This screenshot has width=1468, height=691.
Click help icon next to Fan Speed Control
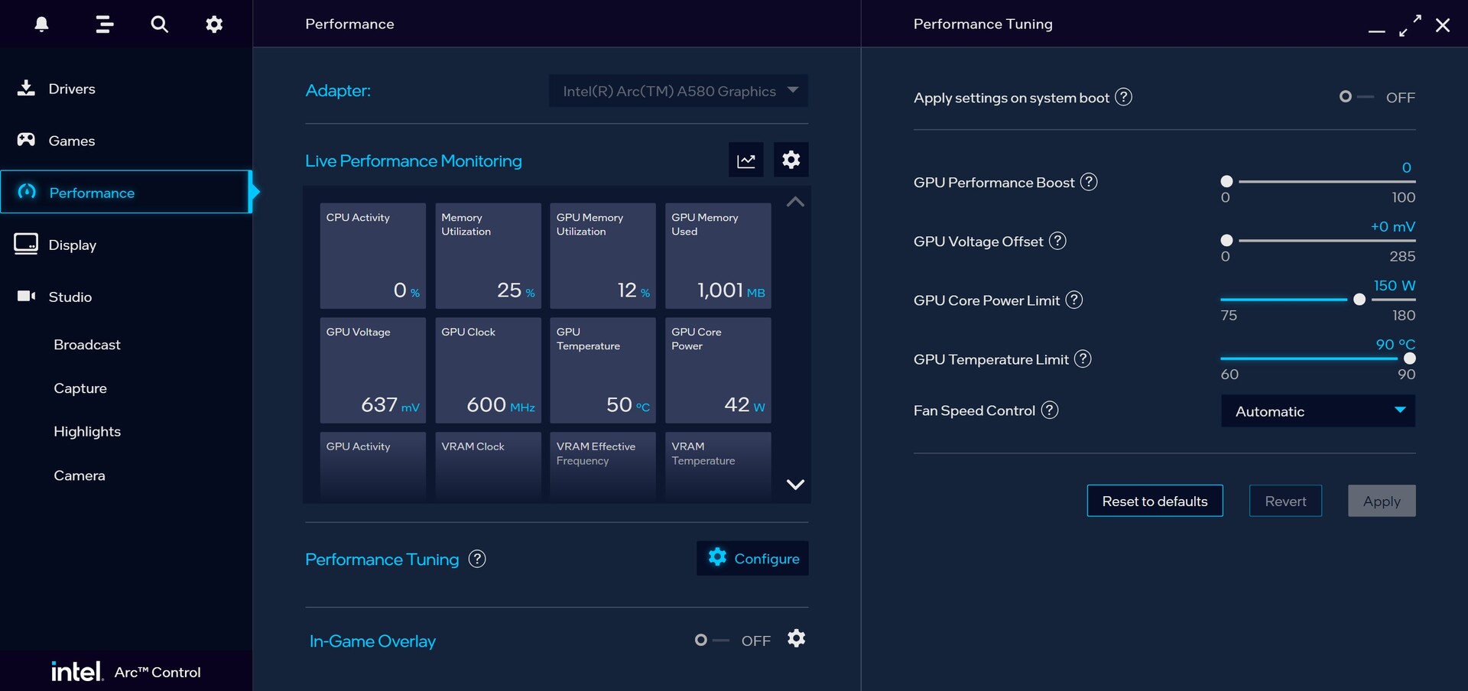1050,410
